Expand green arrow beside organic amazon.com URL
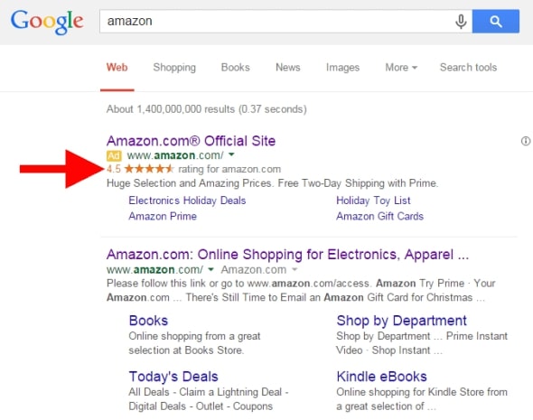This screenshot has height=420, width=533. pos(210,269)
